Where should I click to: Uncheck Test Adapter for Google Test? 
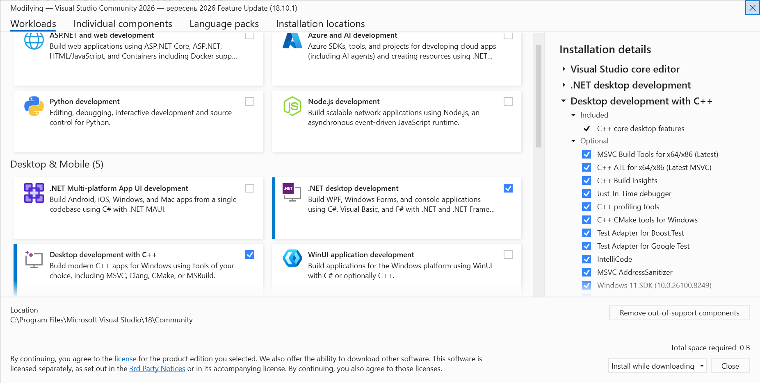(x=587, y=246)
